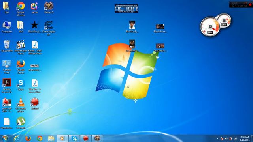This screenshot has width=253, height=142.
Task: Launch Google Chrome from the taskbar
Action: point(40,138)
